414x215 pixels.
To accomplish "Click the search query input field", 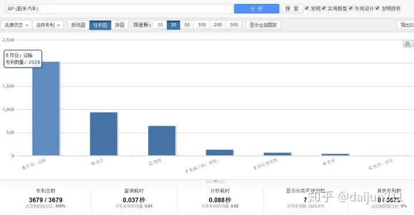I will click(x=119, y=9).
